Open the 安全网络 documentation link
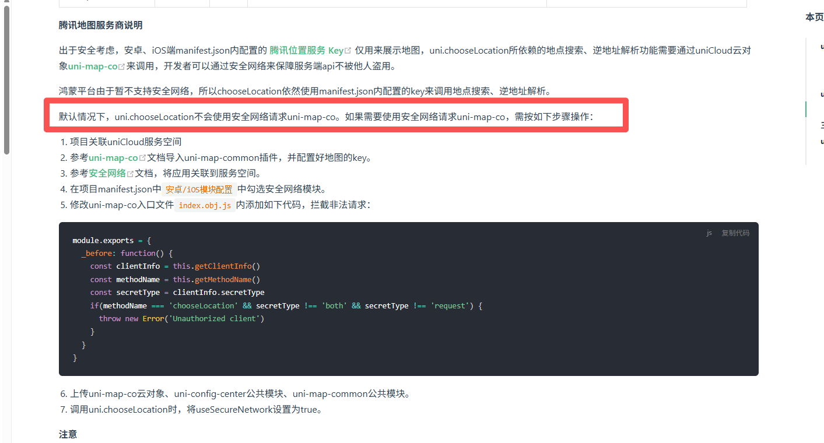Viewport: 824px width, 443px height. [107, 173]
